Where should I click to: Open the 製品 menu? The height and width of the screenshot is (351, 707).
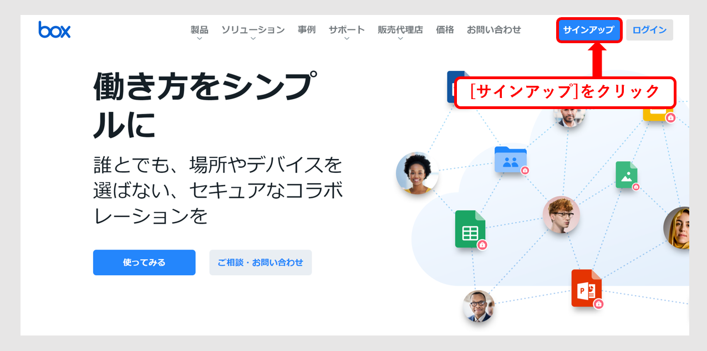(x=199, y=30)
